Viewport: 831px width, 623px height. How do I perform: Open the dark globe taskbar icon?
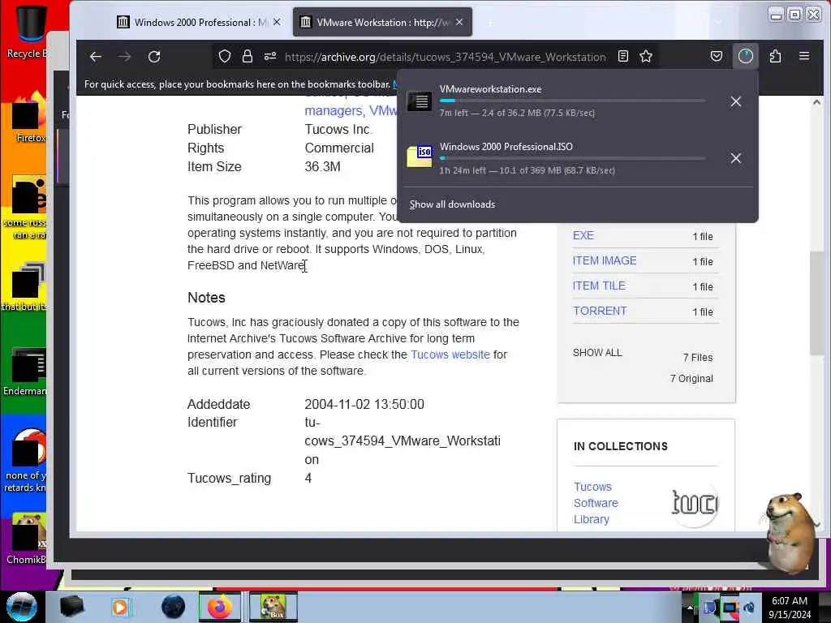(x=174, y=607)
